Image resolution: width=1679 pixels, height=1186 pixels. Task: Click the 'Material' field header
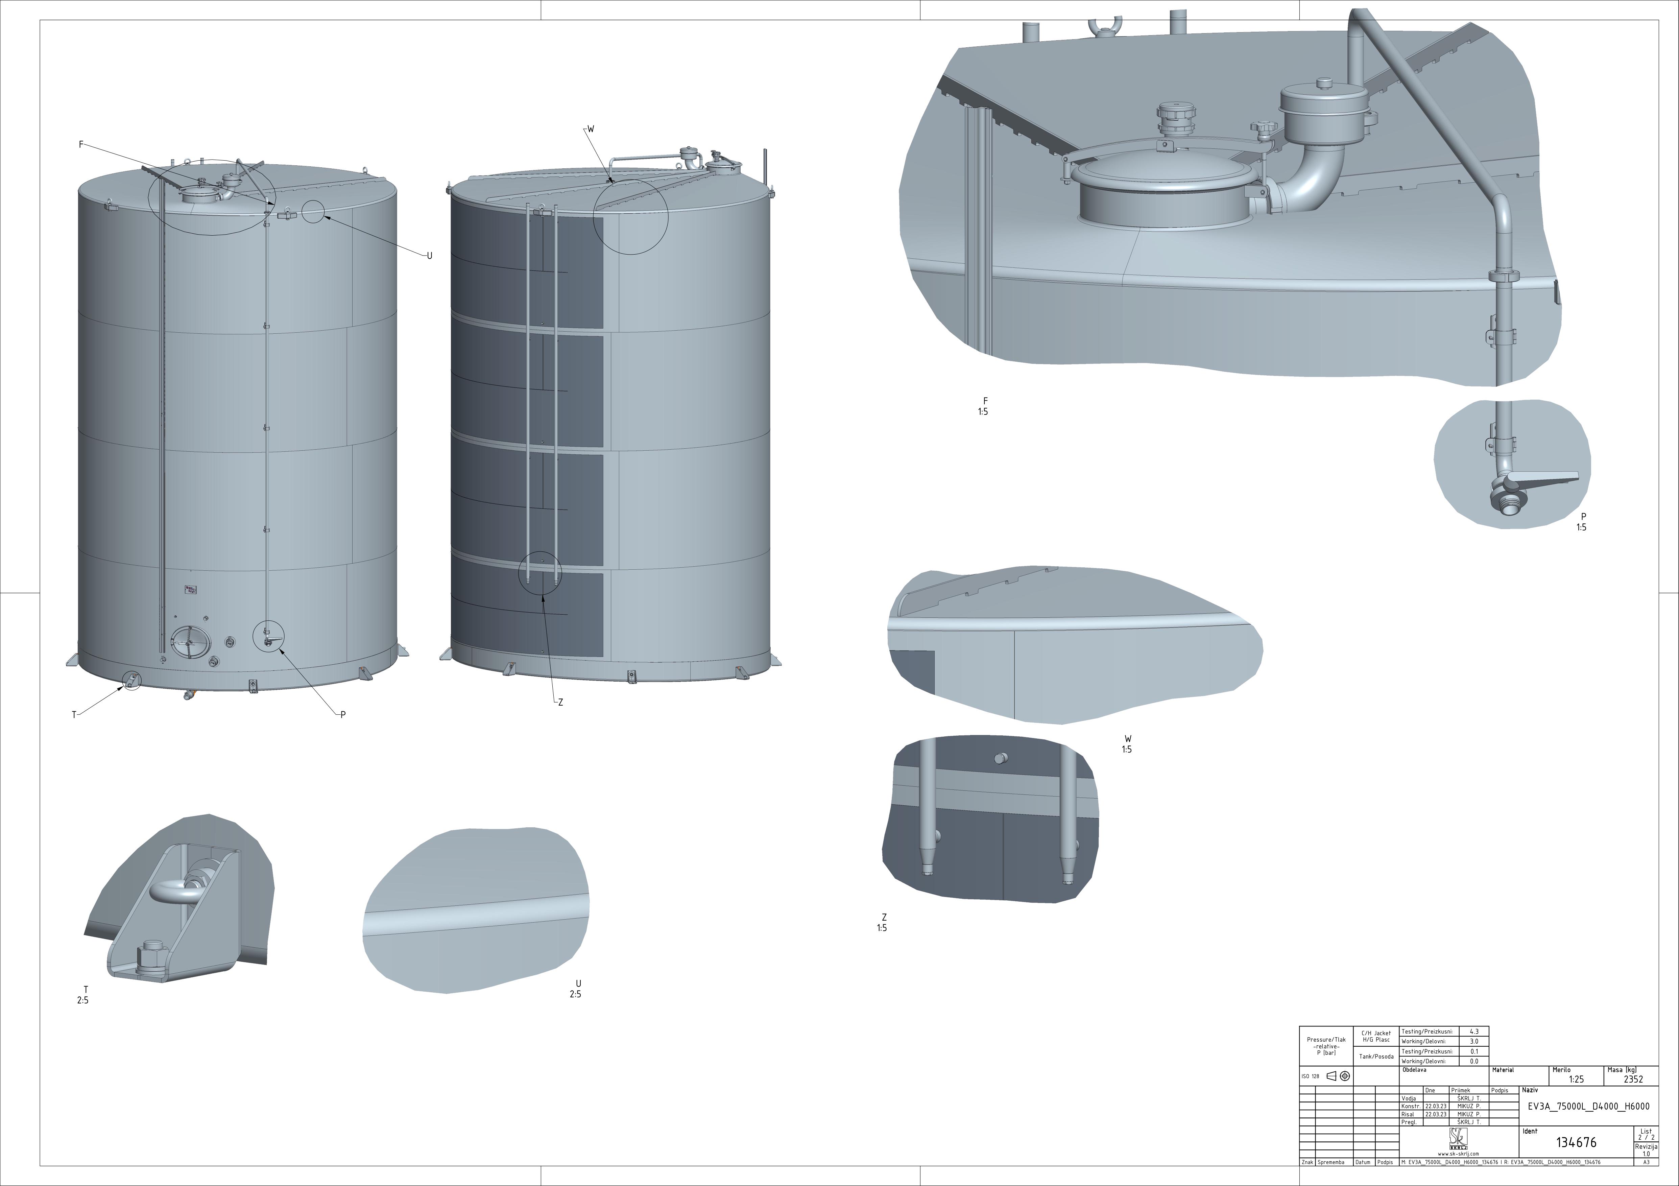click(x=1503, y=1070)
